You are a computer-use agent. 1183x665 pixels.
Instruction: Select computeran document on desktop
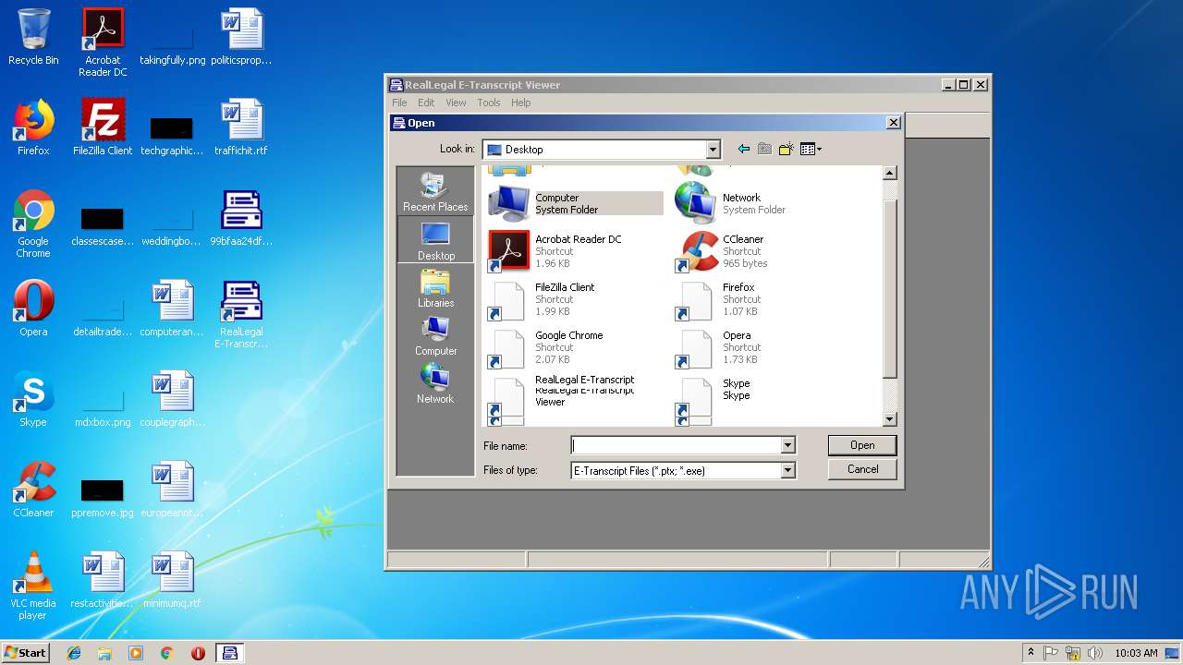pyautogui.click(x=172, y=308)
